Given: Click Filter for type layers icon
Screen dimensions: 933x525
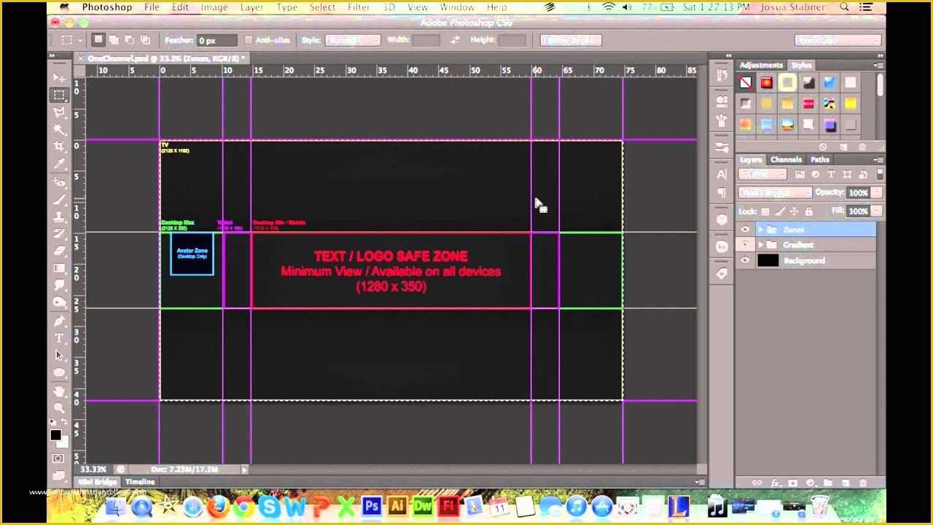Looking at the screenshot, I should pos(831,174).
